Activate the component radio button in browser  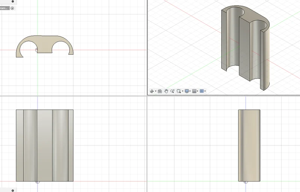click(12, 8)
